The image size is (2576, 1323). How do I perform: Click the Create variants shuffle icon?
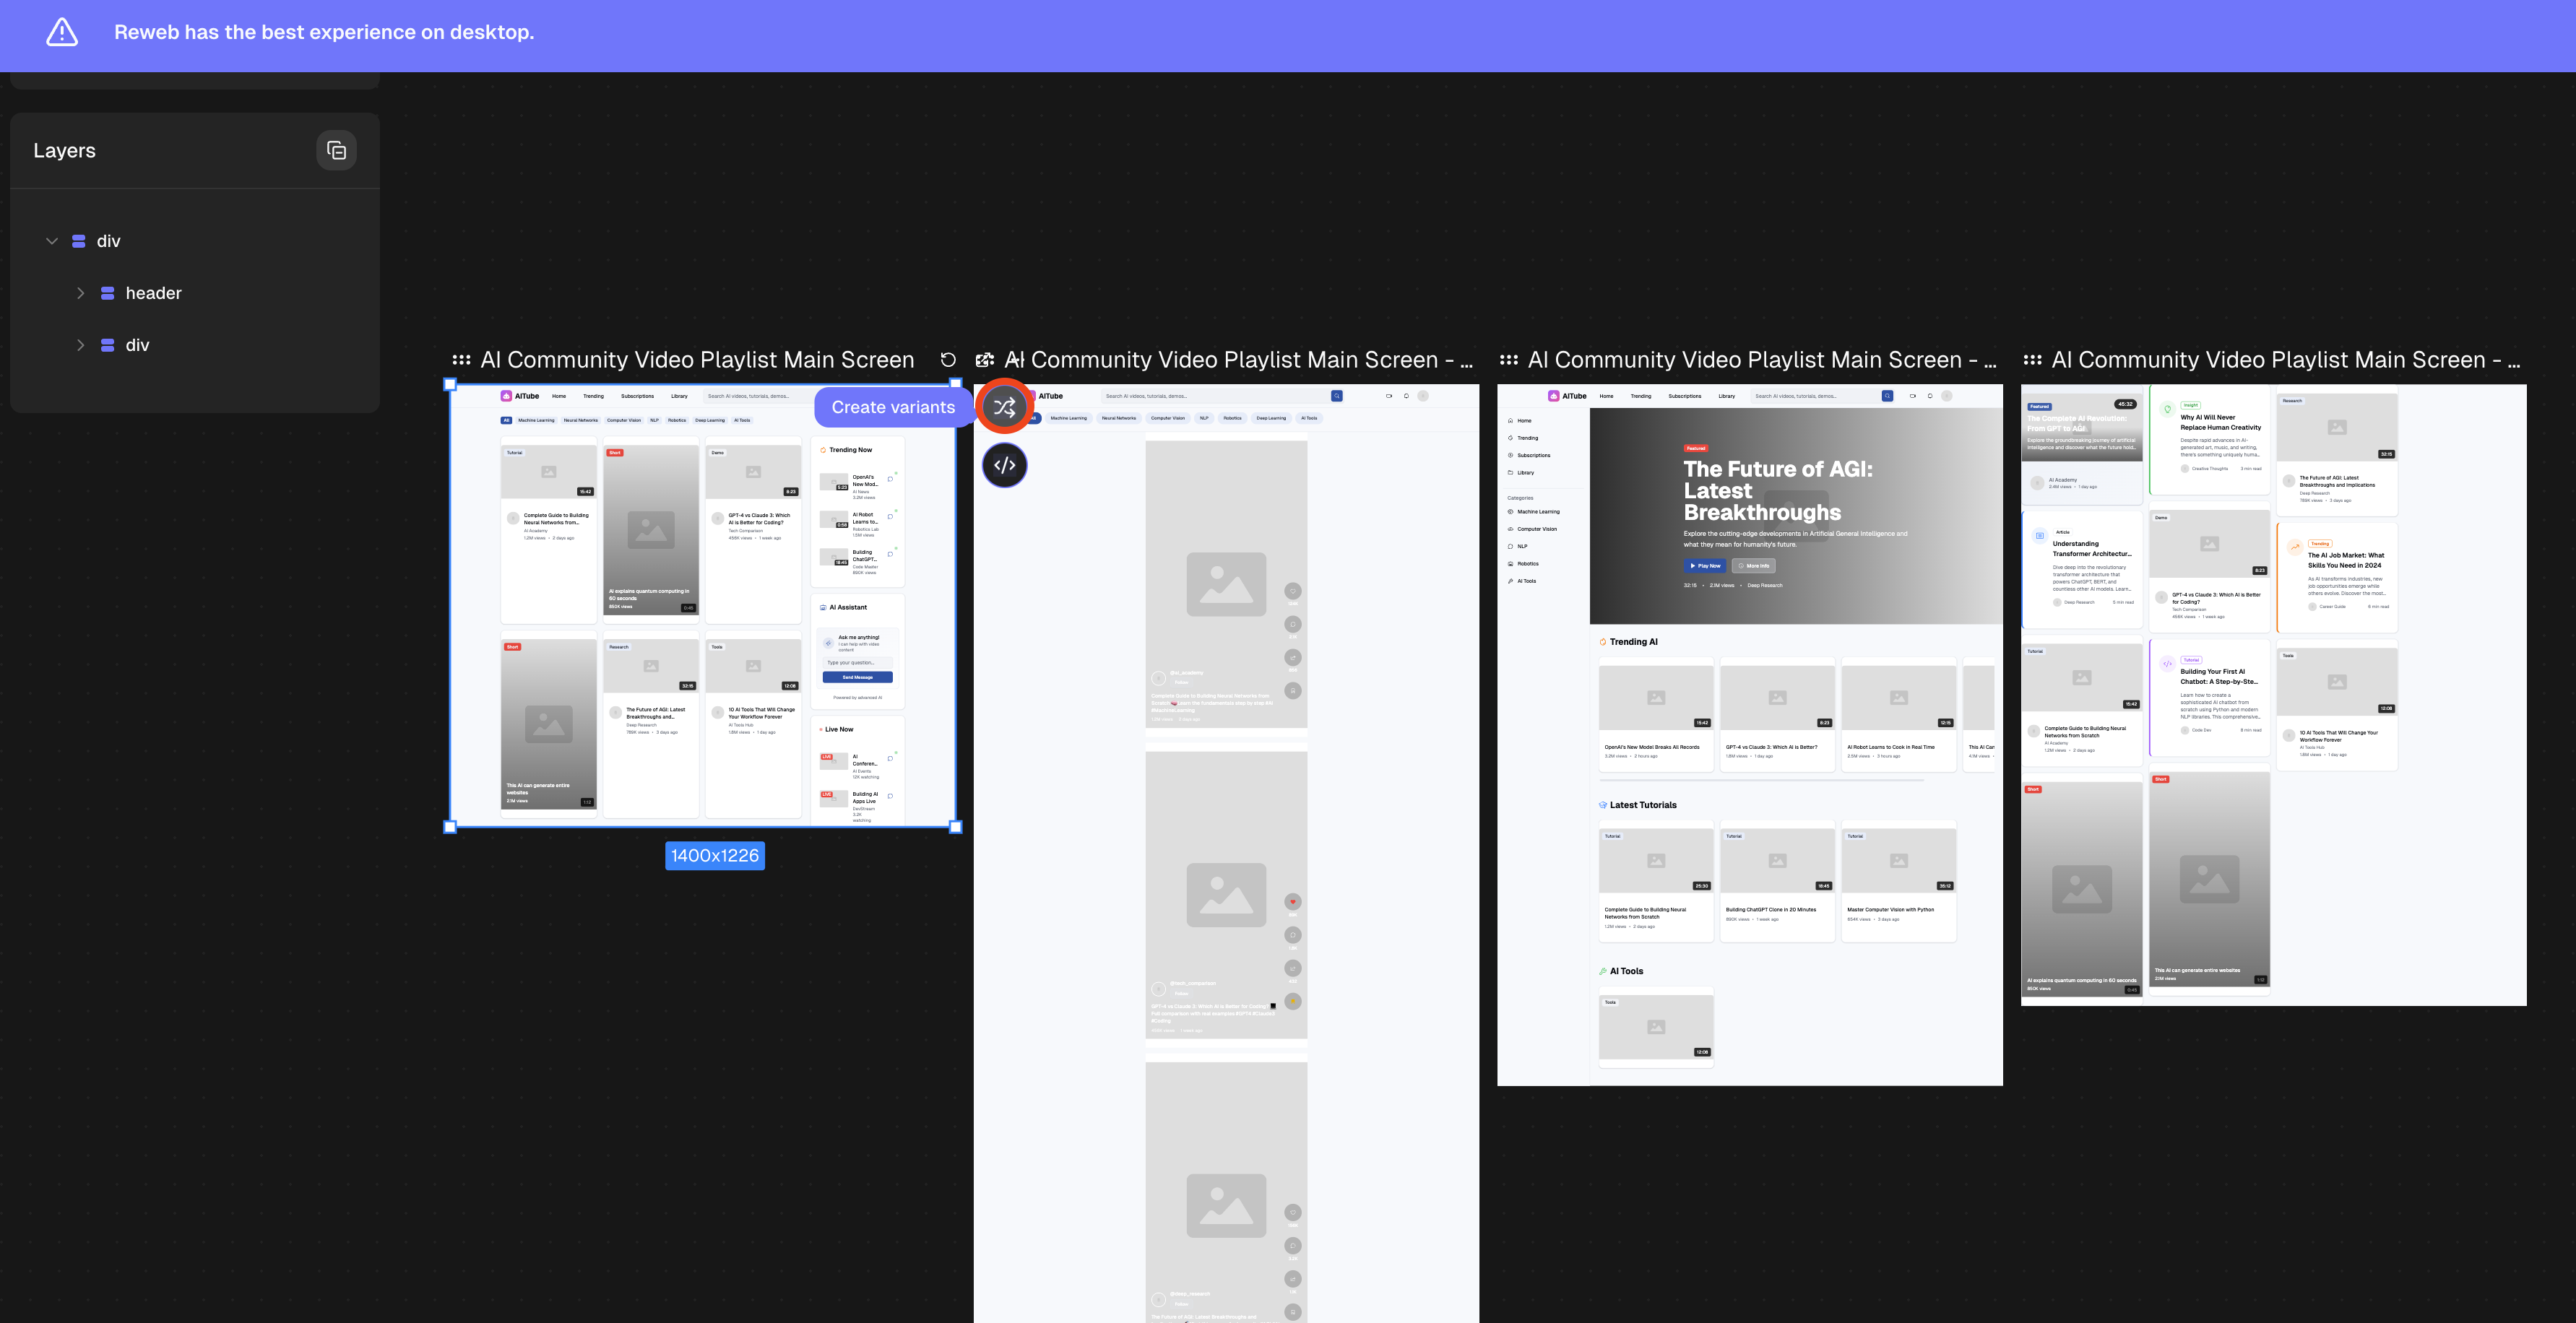point(1004,407)
